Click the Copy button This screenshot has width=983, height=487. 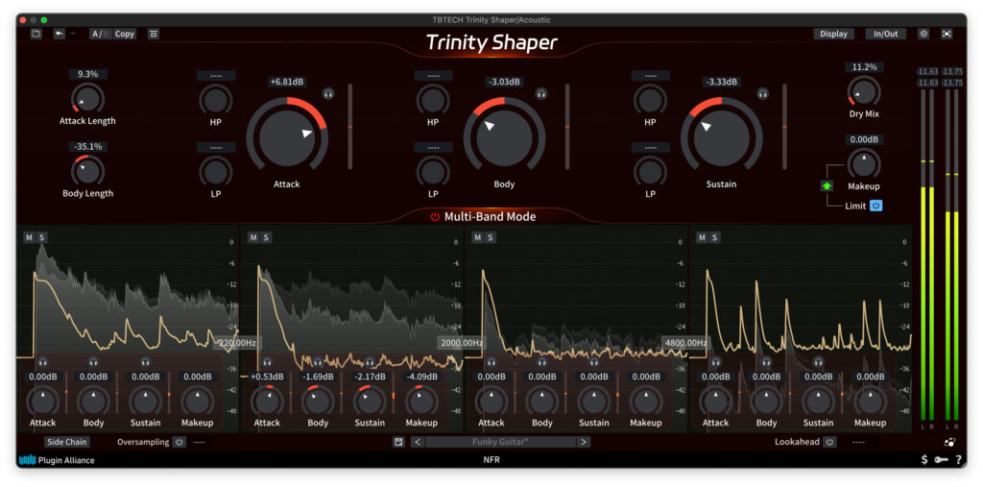[x=125, y=34]
